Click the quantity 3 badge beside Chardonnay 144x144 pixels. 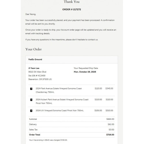31,89
